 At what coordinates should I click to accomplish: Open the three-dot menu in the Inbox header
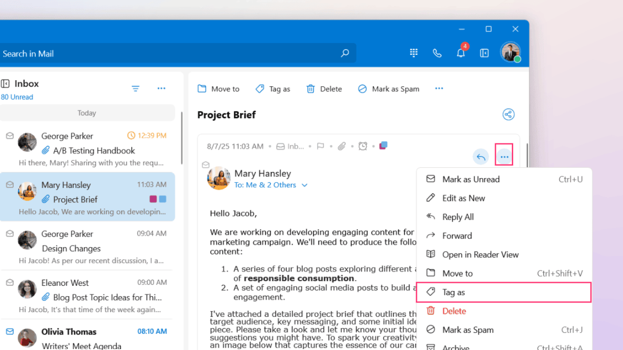(161, 89)
